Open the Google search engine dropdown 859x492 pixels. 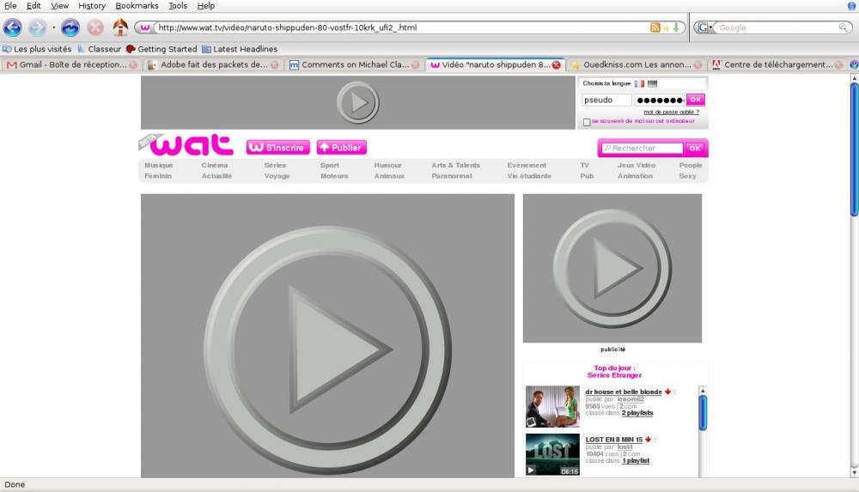pyautogui.click(x=705, y=27)
